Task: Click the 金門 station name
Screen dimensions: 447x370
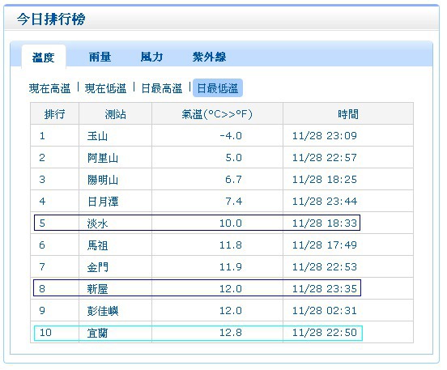Action: 97,267
